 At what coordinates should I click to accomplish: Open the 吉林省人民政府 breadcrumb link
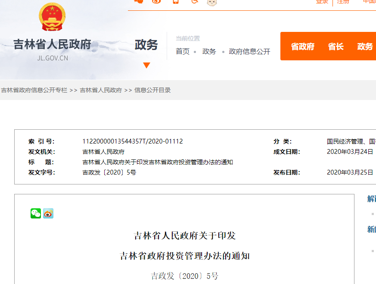[101, 91]
